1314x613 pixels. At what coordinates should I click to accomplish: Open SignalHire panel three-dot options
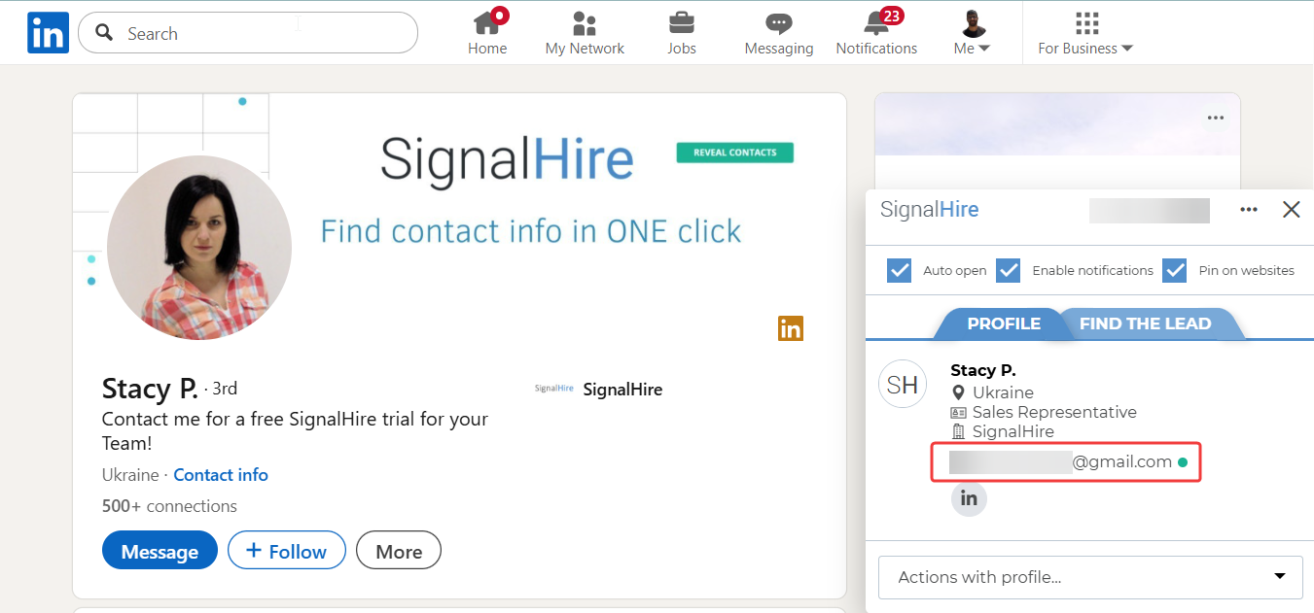tap(1249, 210)
